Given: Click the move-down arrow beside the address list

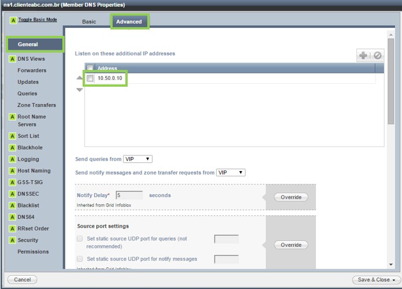Looking at the screenshot, I should coord(80,90).
